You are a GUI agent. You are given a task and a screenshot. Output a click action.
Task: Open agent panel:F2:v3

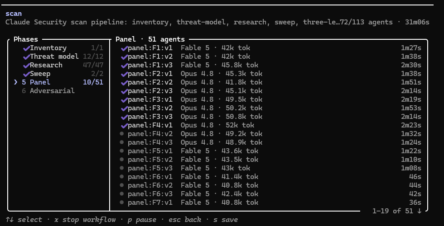pyautogui.click(x=271, y=91)
